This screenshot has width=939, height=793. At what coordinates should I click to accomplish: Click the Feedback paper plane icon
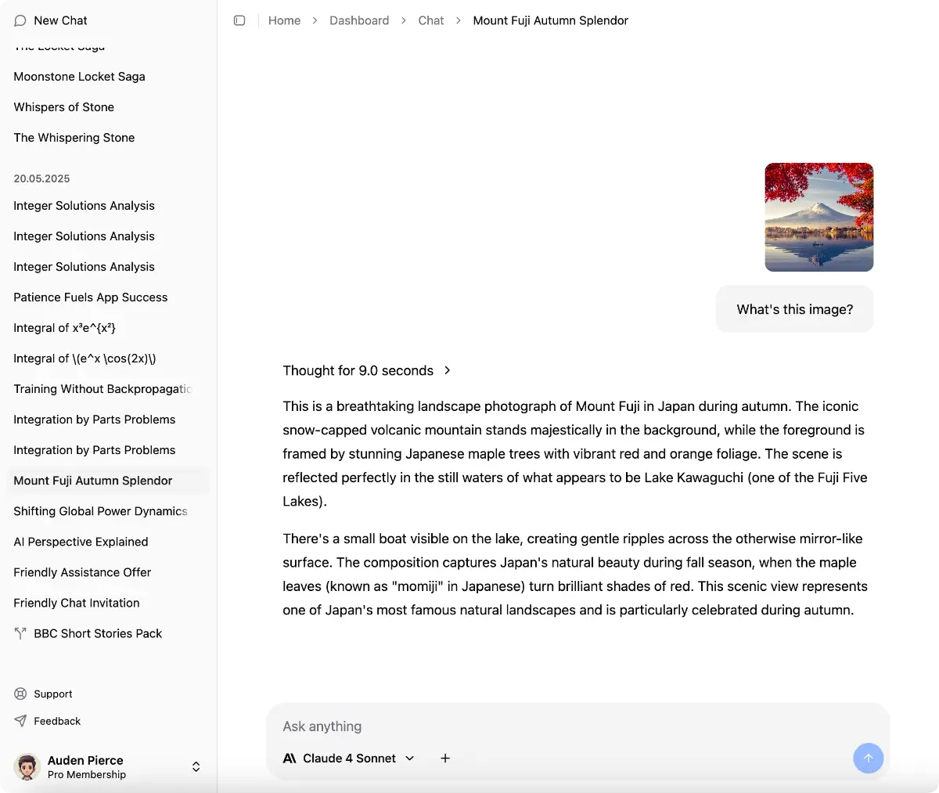click(x=20, y=721)
